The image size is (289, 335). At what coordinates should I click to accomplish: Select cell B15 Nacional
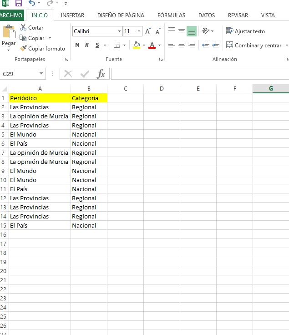[x=89, y=226]
